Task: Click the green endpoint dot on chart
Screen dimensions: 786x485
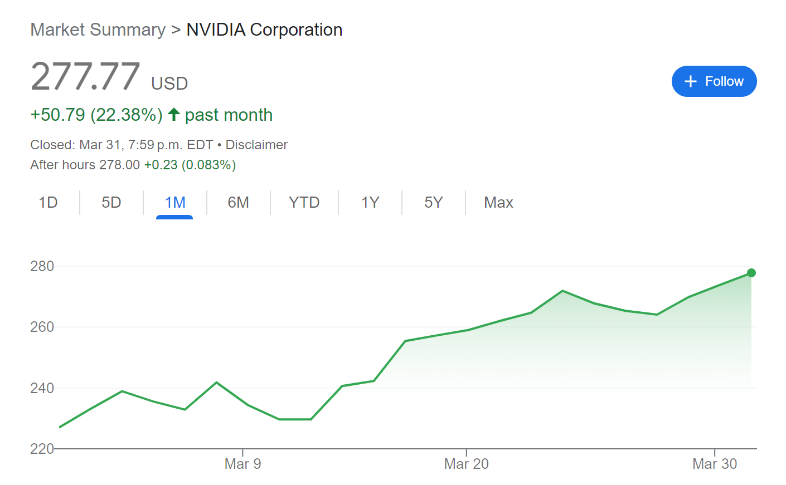Action: (751, 273)
